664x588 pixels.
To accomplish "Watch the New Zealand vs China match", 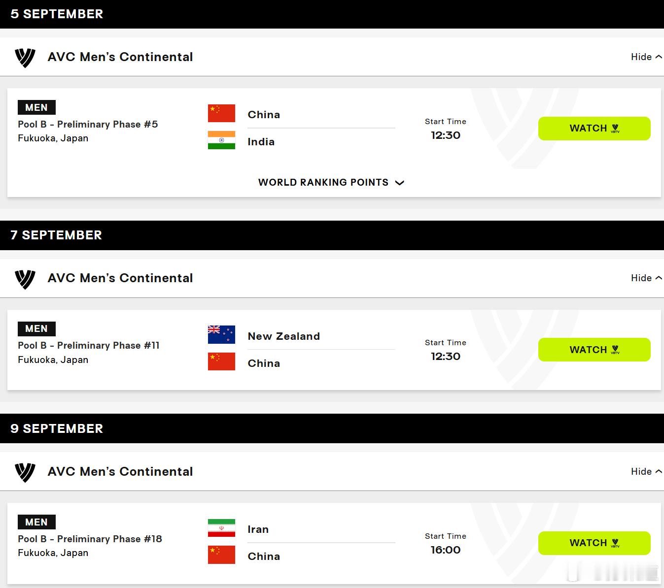I will click(x=594, y=350).
